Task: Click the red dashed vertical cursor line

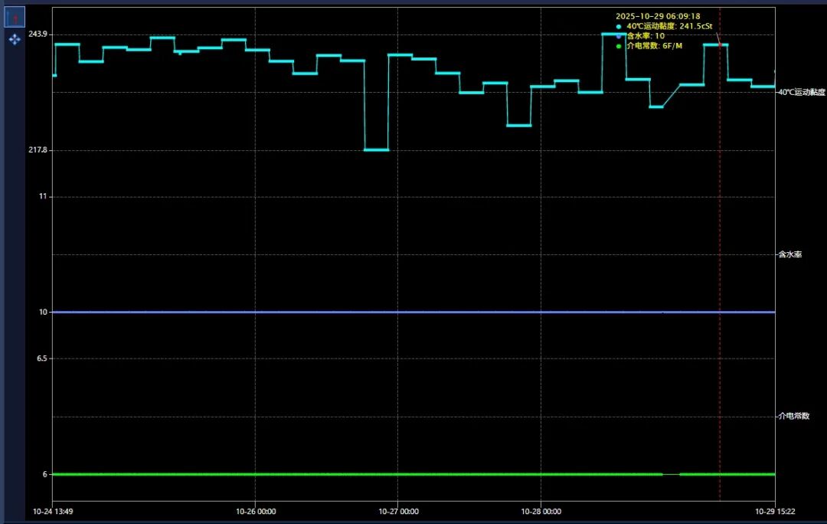Action: coord(720,268)
